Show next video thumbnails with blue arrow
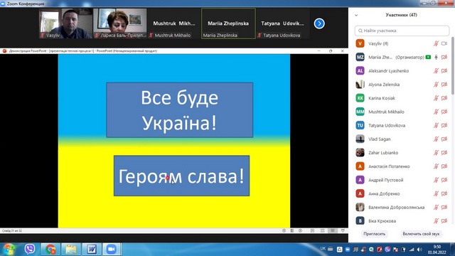The height and width of the screenshot is (256, 455). click(x=319, y=23)
